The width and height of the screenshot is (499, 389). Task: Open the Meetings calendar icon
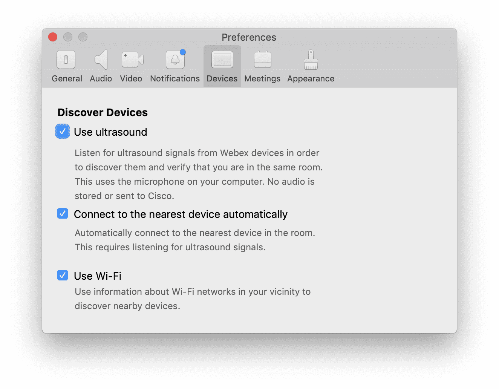[x=263, y=59]
